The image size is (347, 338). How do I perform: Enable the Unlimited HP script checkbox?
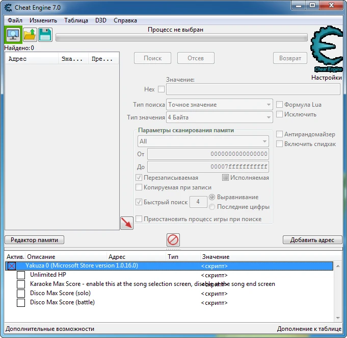point(21,275)
